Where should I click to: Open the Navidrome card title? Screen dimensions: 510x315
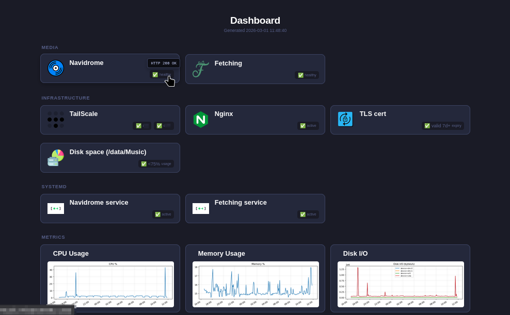click(86, 63)
